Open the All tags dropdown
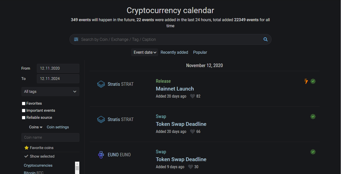 (50, 92)
